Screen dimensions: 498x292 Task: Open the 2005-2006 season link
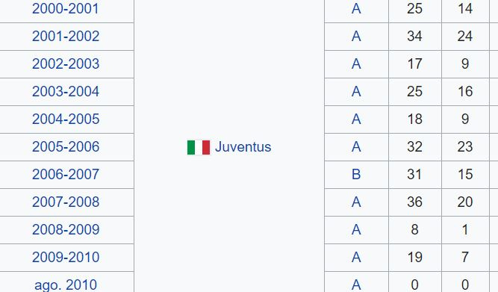66,147
